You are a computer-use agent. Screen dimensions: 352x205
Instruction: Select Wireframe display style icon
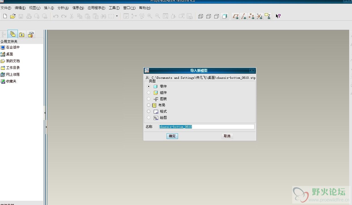click(201, 16)
